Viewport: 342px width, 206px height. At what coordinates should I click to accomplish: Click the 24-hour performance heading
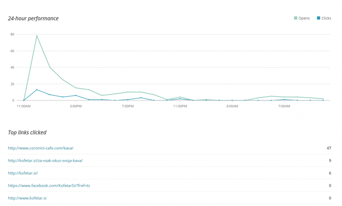coord(33,18)
